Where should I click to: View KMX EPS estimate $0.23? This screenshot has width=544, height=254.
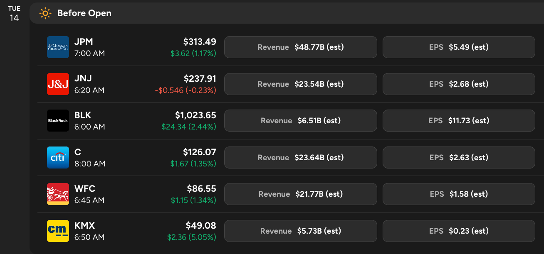click(459, 231)
